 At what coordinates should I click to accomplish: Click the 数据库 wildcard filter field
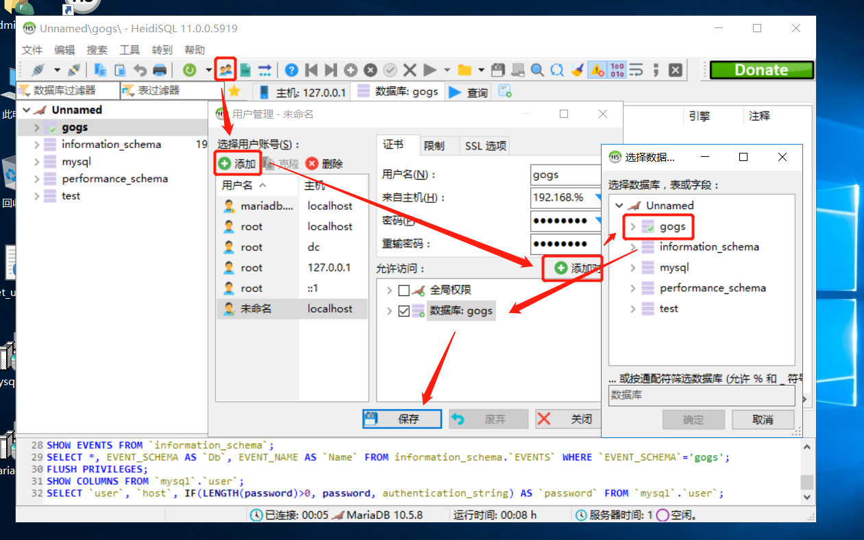click(x=702, y=395)
